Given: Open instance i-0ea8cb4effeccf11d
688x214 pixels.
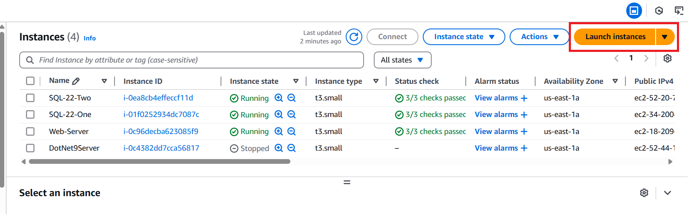Looking at the screenshot, I should point(158,98).
